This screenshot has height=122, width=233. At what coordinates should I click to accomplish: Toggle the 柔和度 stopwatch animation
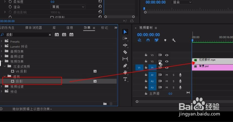point(10,2)
